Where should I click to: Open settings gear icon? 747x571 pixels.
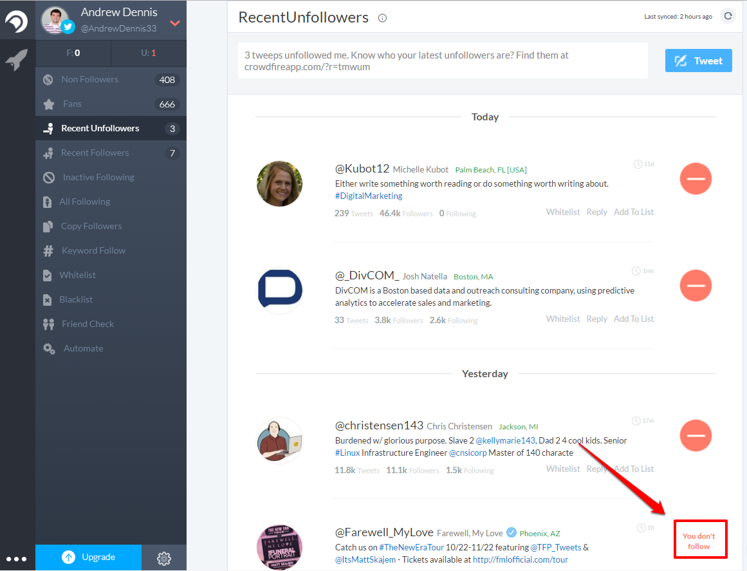(164, 558)
